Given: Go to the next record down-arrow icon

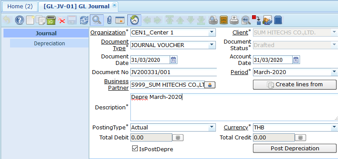Looking at the screenshot, I should coord(191,20).
